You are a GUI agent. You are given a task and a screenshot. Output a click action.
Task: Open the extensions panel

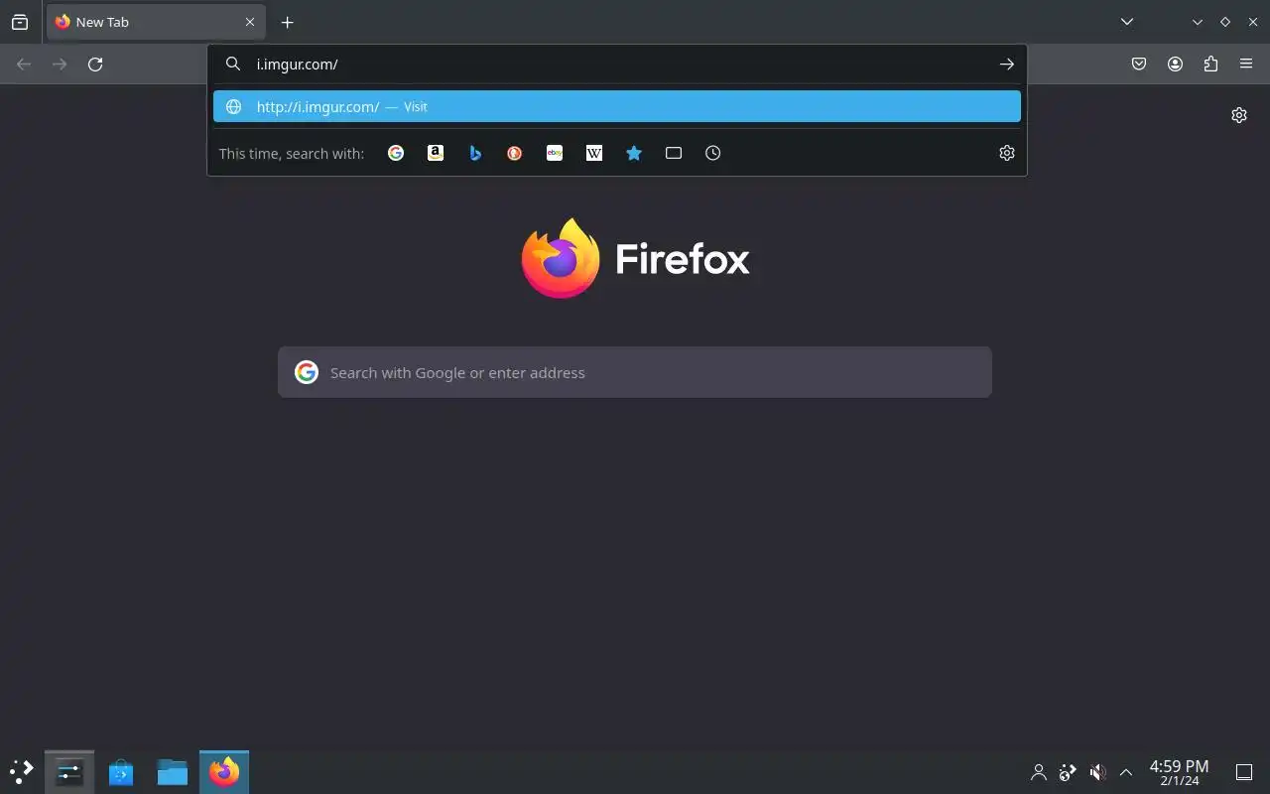1210,64
